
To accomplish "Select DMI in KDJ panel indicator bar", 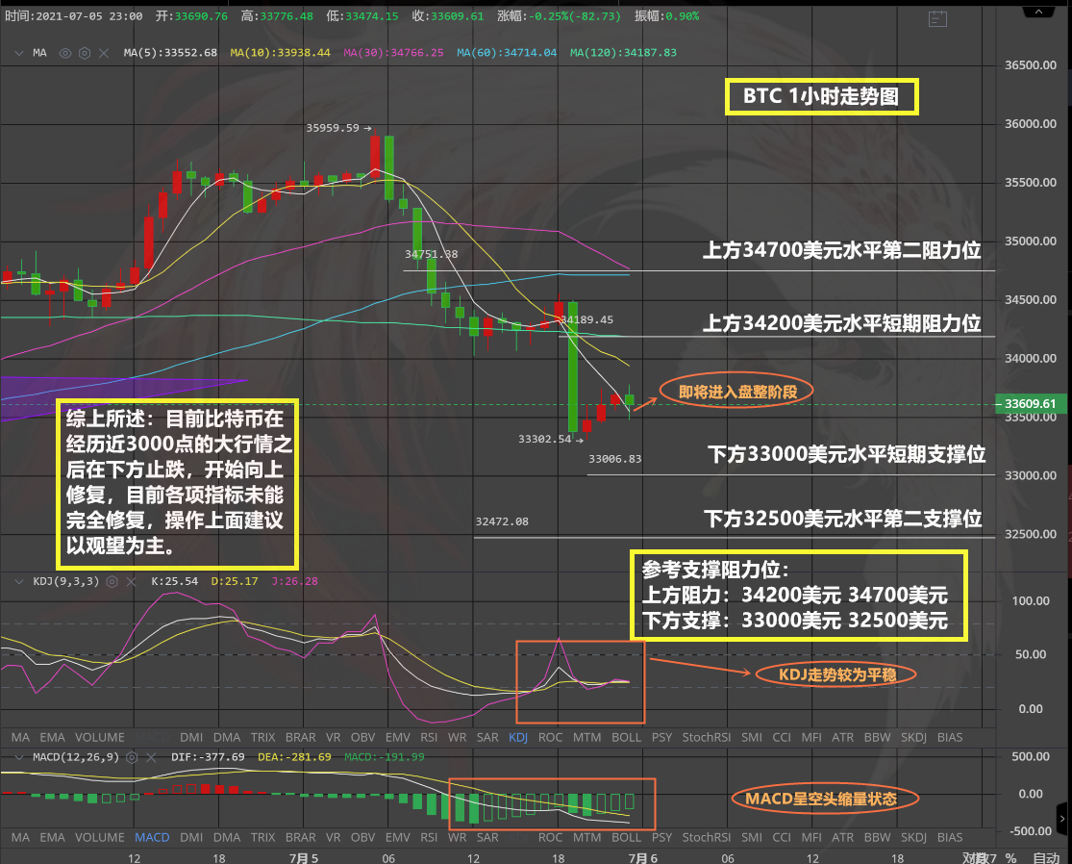I will point(191,737).
